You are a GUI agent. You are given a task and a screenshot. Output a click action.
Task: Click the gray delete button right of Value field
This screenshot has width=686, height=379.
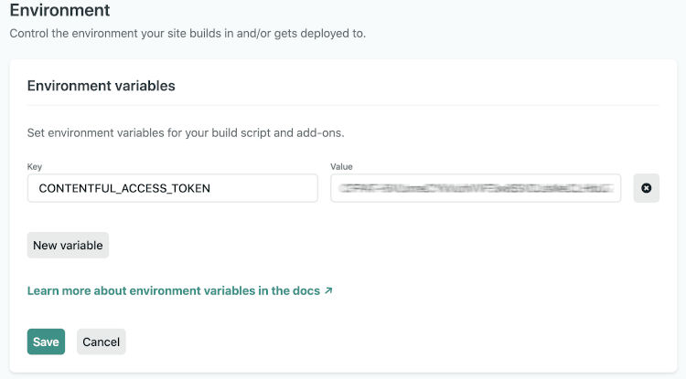646,188
